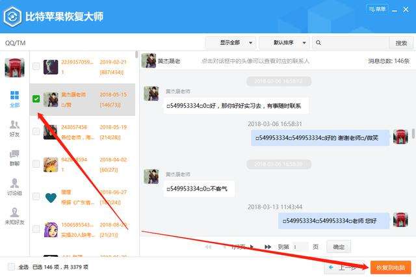The width and height of the screenshot is (416, 277).
Task: Close the recovery app window
Action: pyautogui.click(x=406, y=10)
